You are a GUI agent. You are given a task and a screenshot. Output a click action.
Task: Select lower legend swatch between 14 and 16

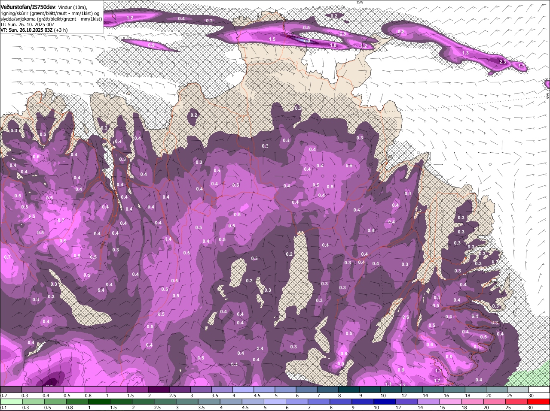point(429,402)
